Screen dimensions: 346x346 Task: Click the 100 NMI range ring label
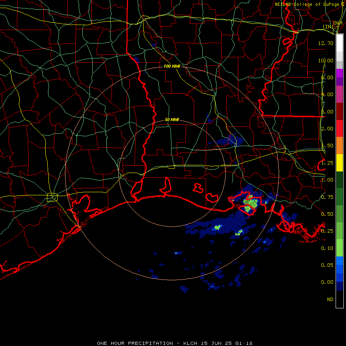172,66
